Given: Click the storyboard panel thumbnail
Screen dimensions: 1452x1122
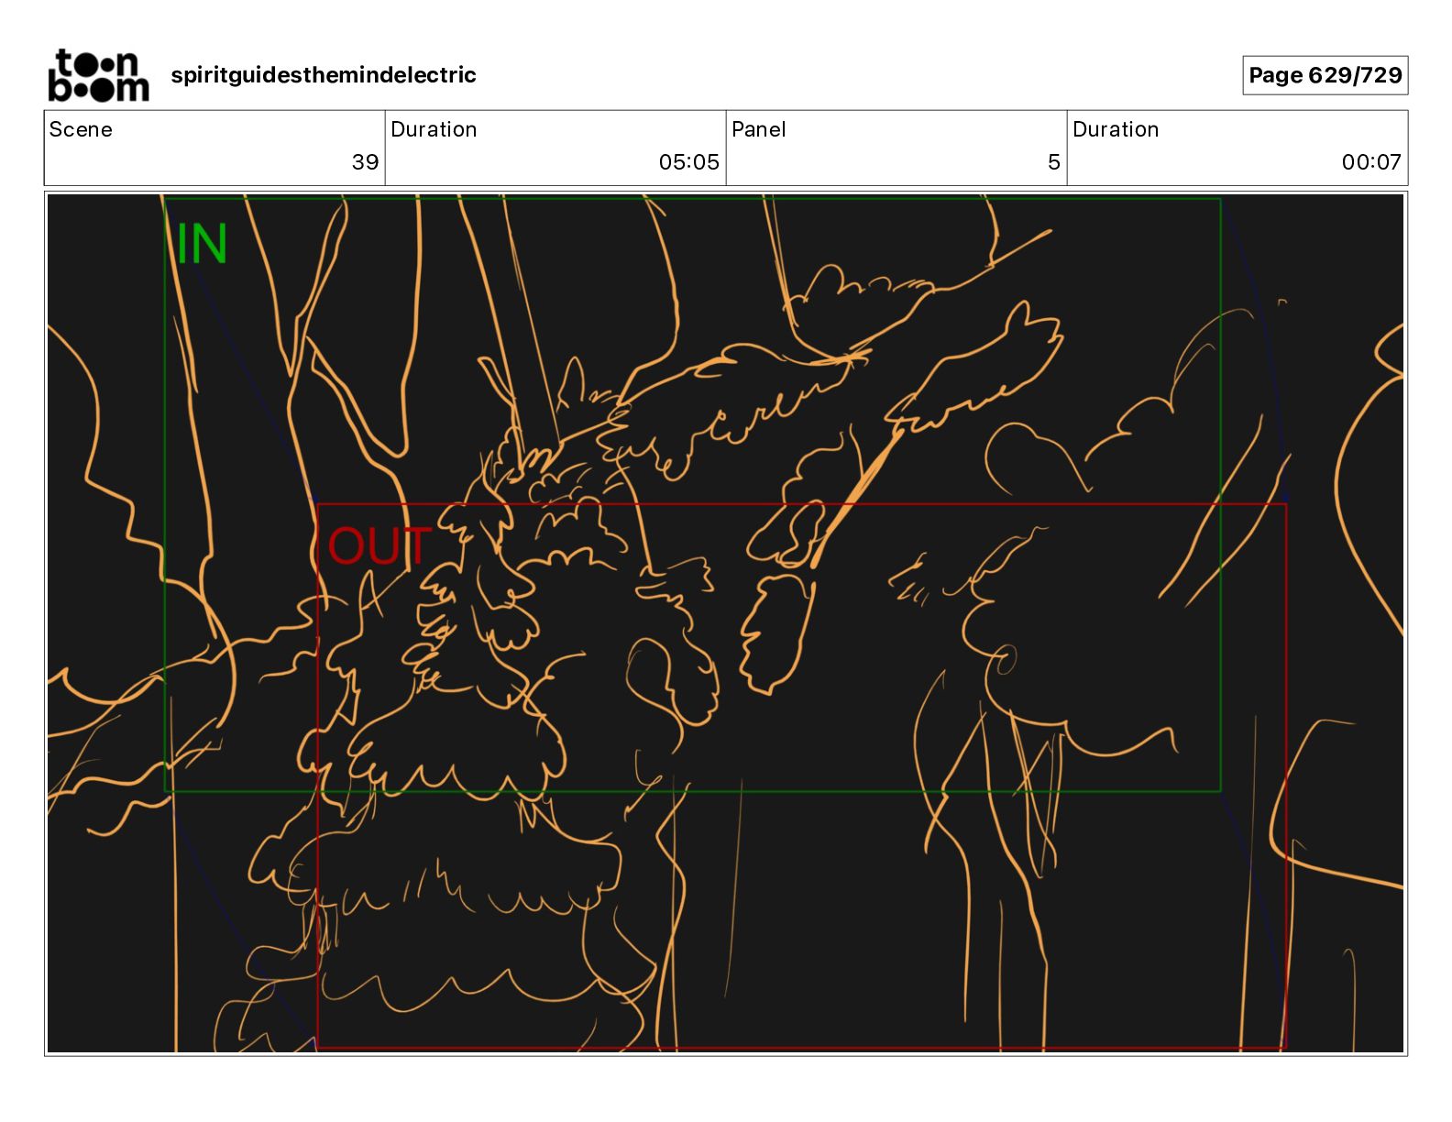Looking at the screenshot, I should [x=725, y=623].
